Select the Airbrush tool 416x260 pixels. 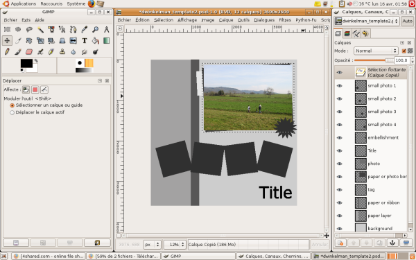[40, 51]
